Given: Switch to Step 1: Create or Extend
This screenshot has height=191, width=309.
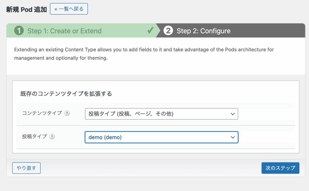Looking at the screenshot, I should [x=64, y=31].
